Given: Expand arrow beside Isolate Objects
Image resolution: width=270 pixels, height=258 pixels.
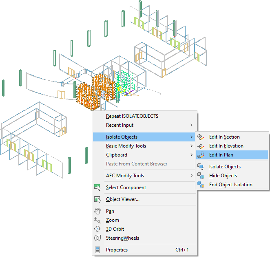Looking at the screenshot, I should (x=191, y=137).
